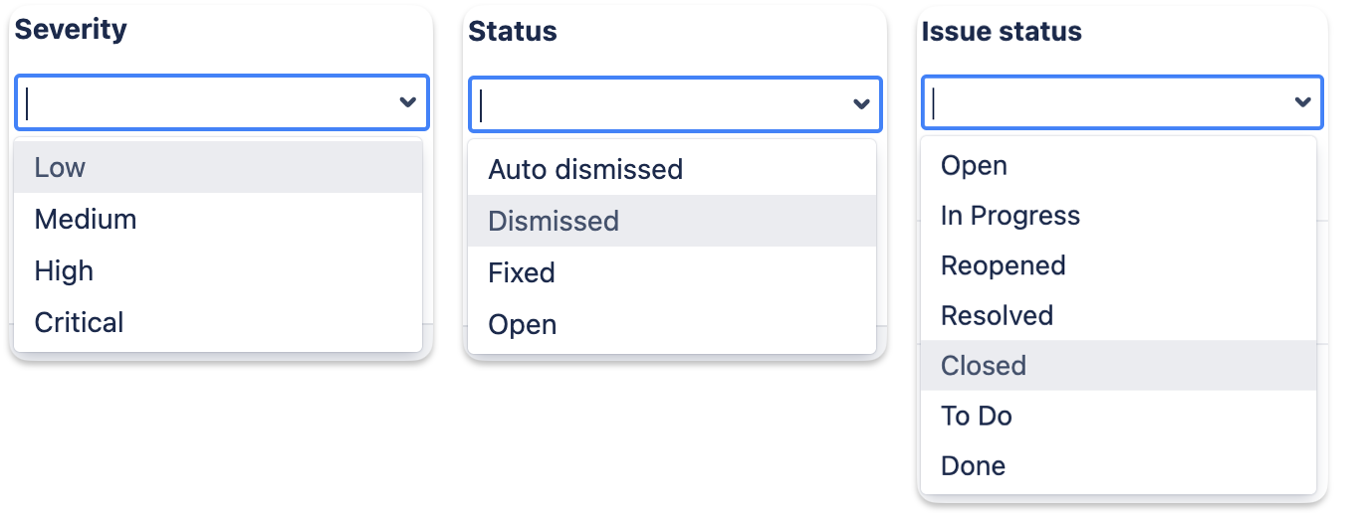Choose Auto dismissed status
The height and width of the screenshot is (513, 1348).
[x=585, y=169]
